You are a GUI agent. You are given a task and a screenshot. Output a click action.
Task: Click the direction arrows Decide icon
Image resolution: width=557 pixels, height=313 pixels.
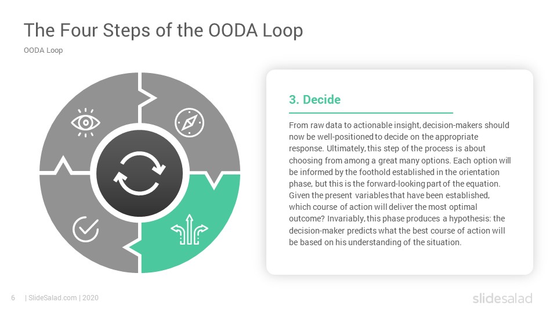189,230
